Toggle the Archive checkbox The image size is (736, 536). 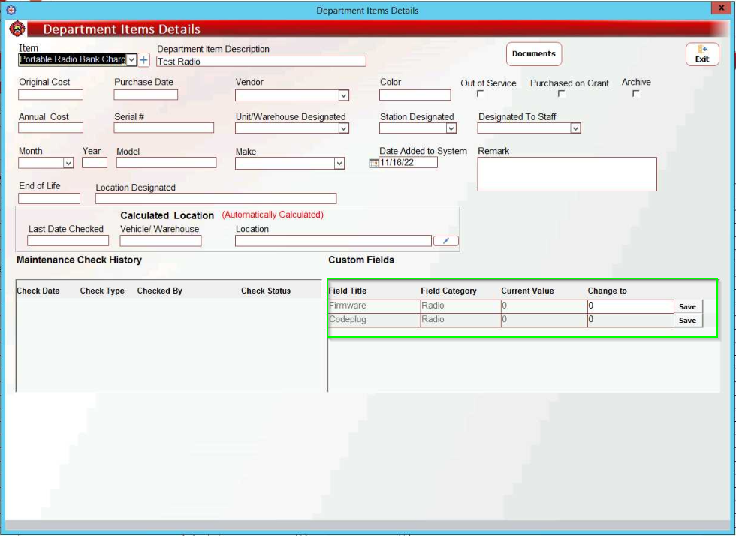click(x=635, y=94)
